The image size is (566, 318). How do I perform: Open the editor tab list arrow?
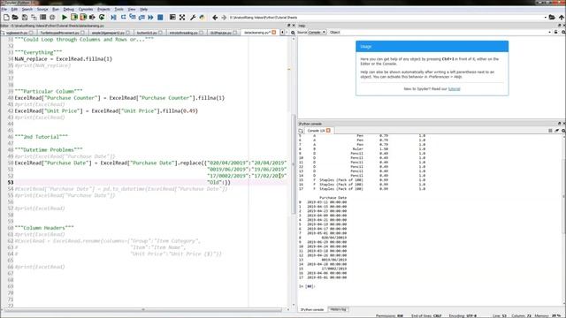click(x=282, y=33)
